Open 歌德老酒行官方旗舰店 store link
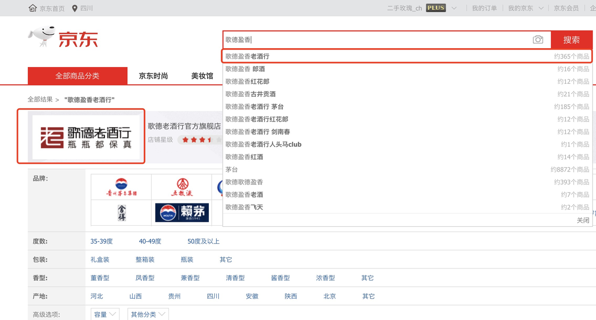Viewport: 596px width, 320px height. [x=184, y=126]
